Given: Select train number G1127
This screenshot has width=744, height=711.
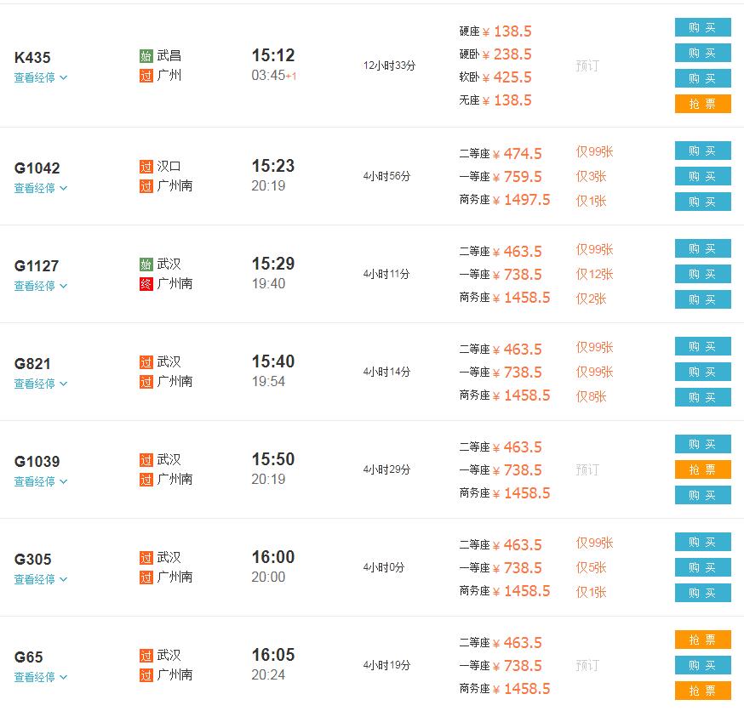Looking at the screenshot, I should [x=37, y=266].
